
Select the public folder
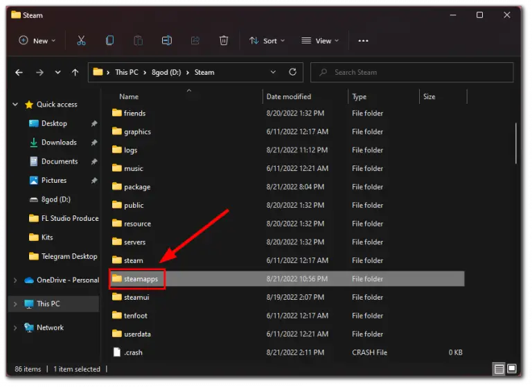[128, 205]
